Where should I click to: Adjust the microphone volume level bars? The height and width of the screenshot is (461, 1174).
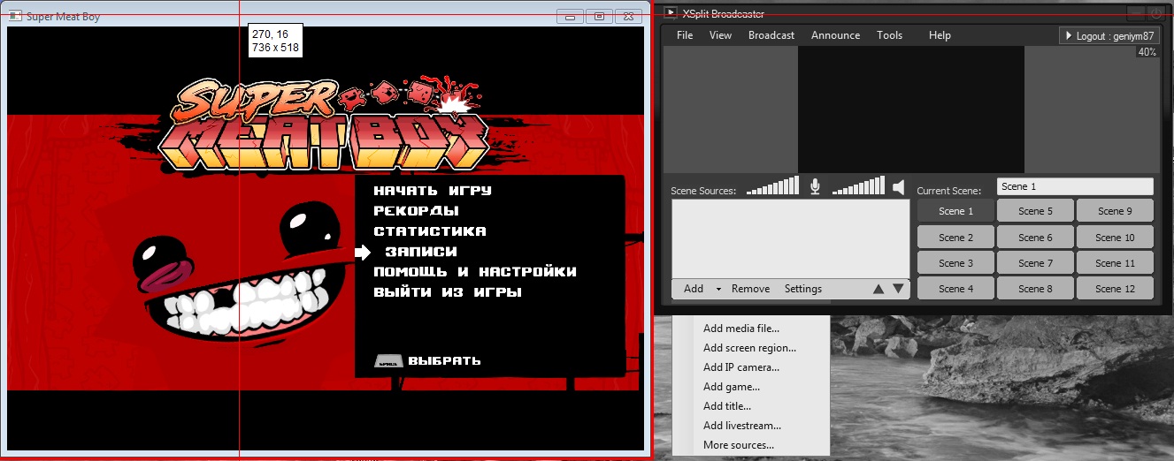pyautogui.click(x=773, y=185)
